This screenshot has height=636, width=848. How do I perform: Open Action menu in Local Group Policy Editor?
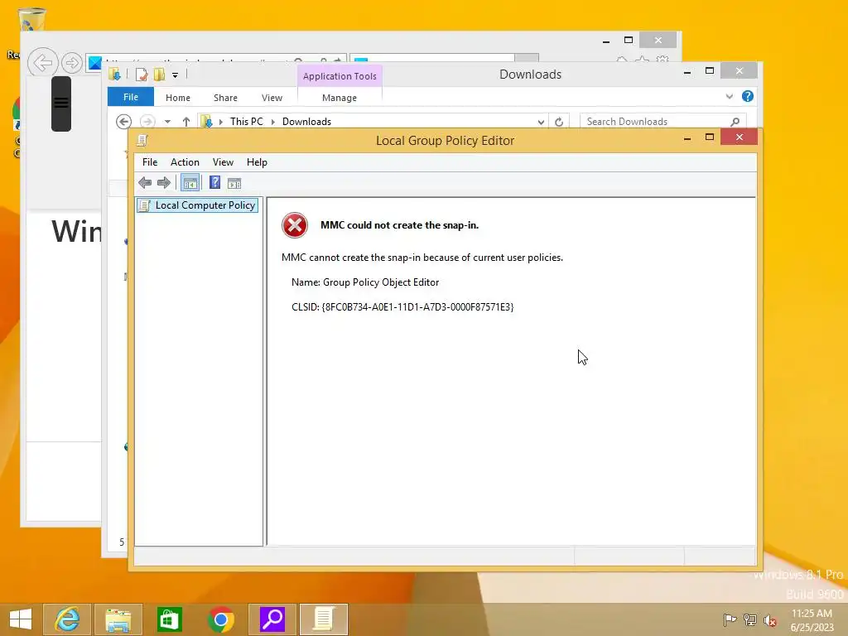[185, 162]
